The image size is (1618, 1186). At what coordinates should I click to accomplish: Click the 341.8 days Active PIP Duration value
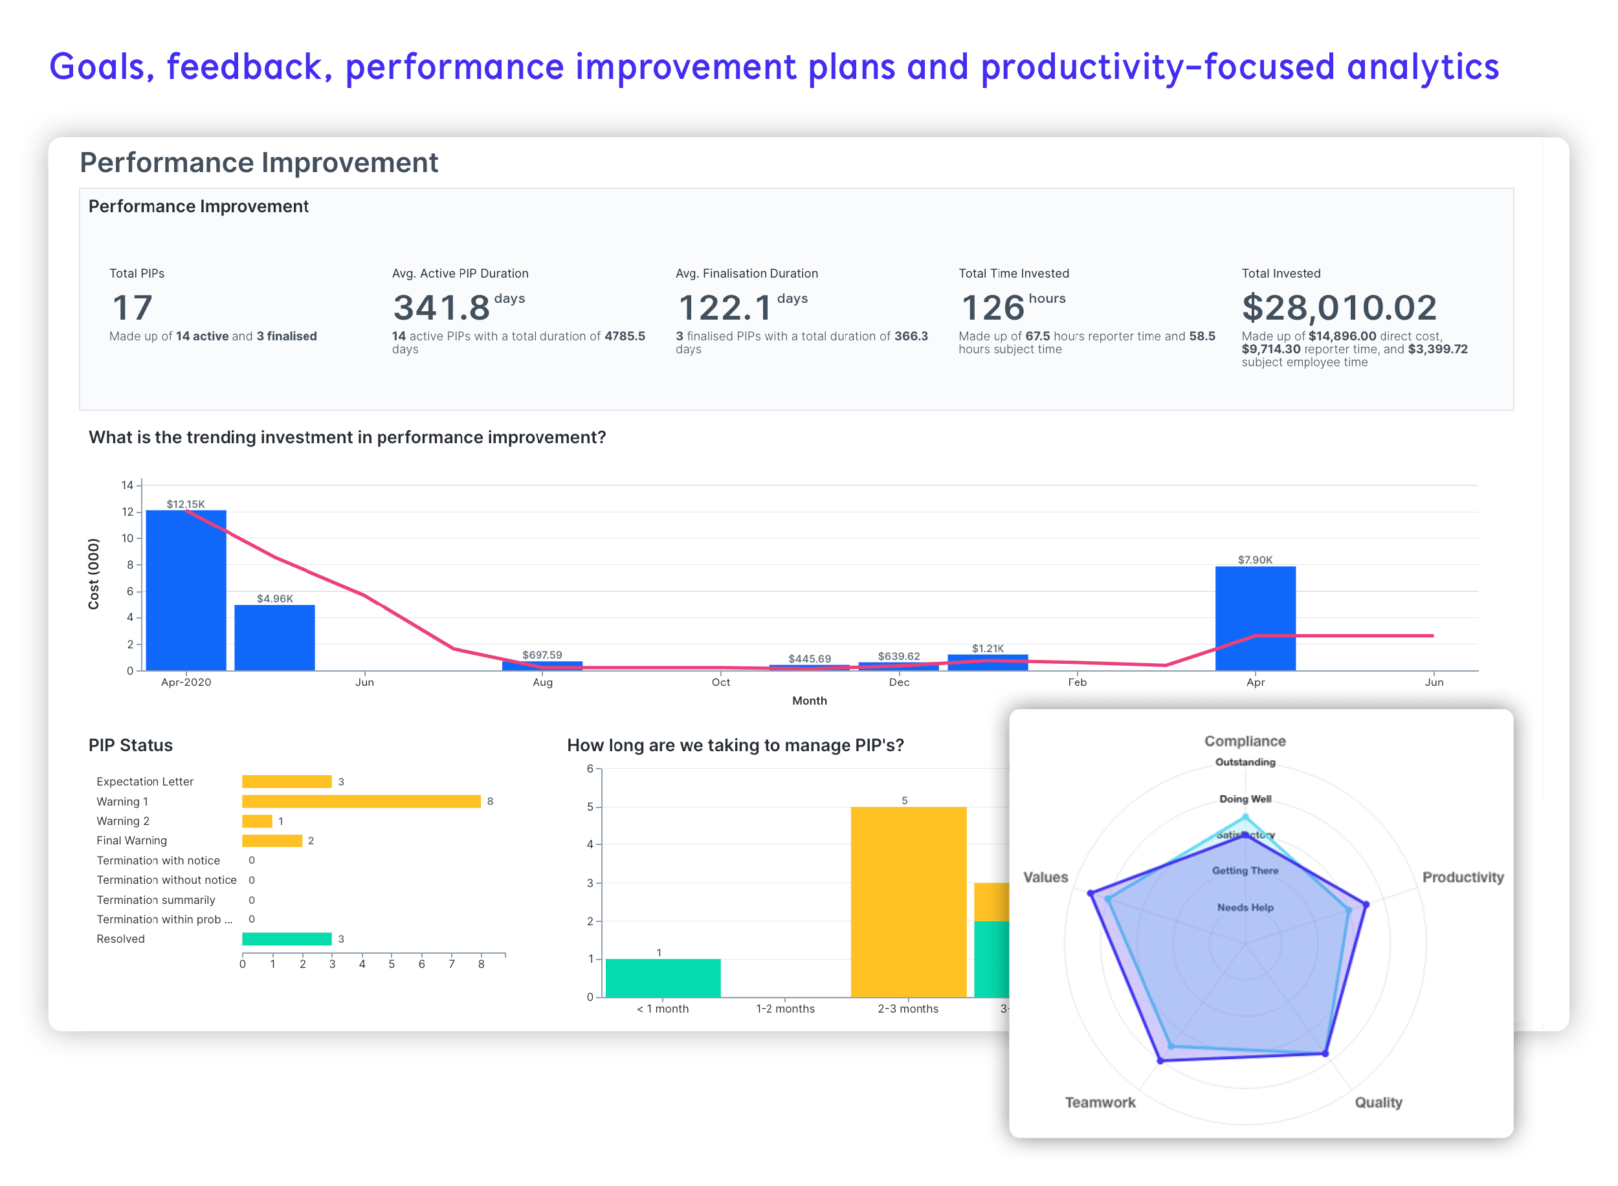(458, 307)
